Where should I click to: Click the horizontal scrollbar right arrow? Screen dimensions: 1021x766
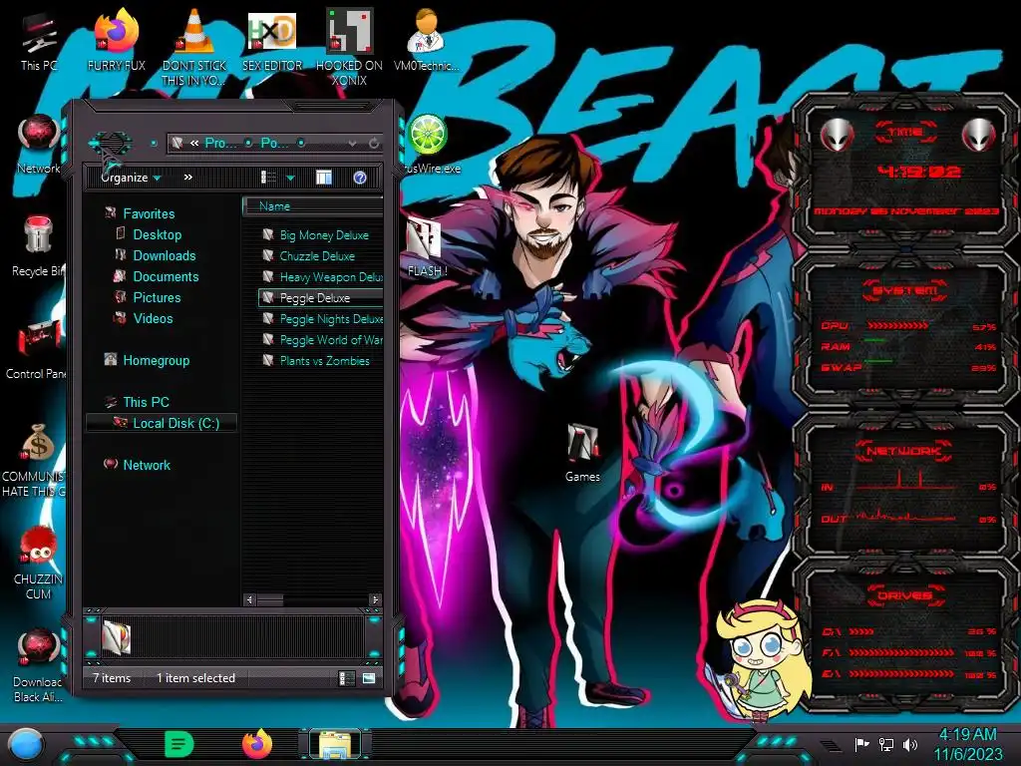click(x=375, y=599)
